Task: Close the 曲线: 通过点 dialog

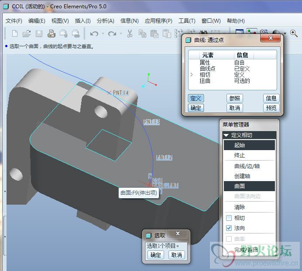Action: click(271, 38)
